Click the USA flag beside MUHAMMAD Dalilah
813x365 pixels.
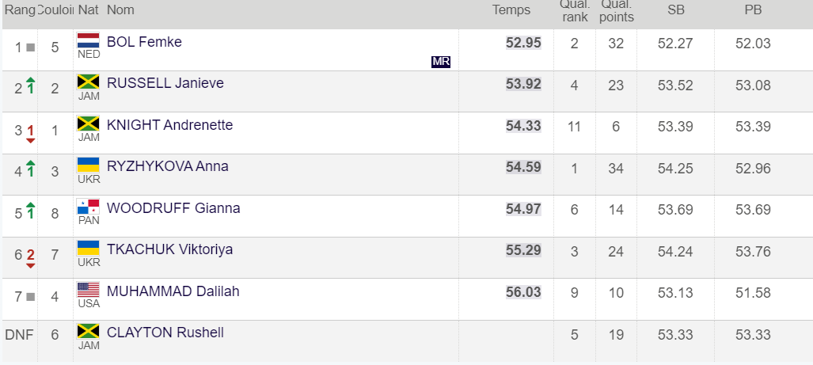pyautogui.click(x=88, y=290)
